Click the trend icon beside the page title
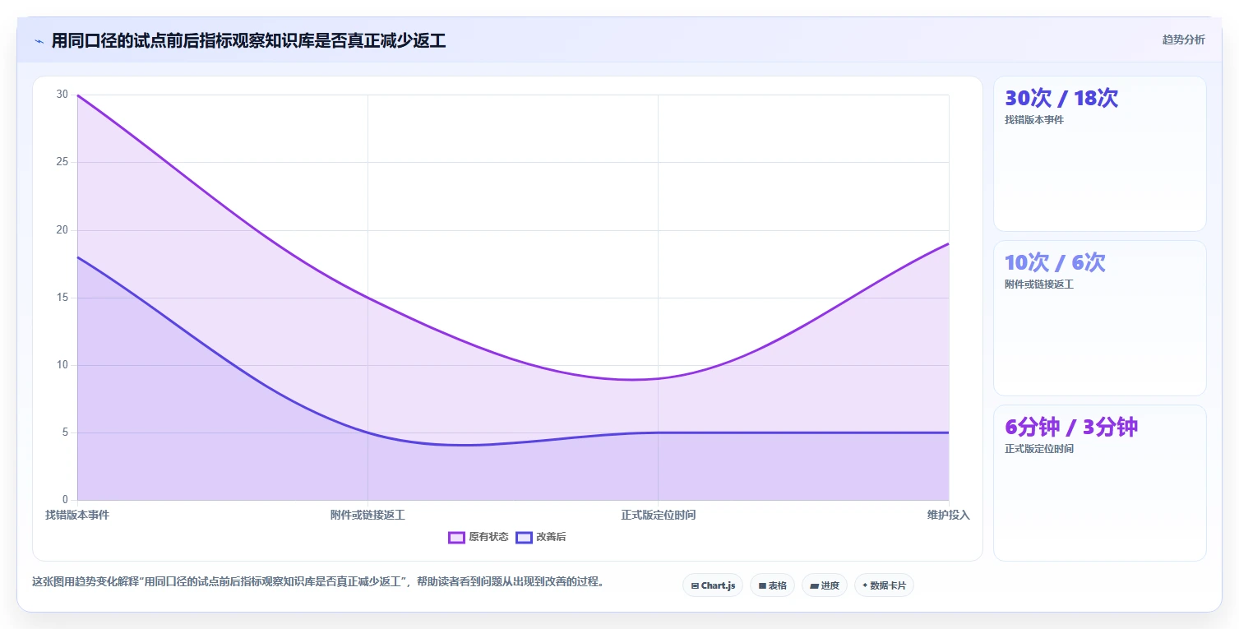 (39, 41)
